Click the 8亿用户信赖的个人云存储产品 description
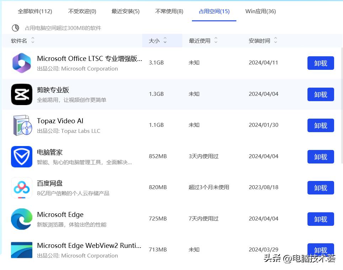343x270 pixels. coord(73,193)
